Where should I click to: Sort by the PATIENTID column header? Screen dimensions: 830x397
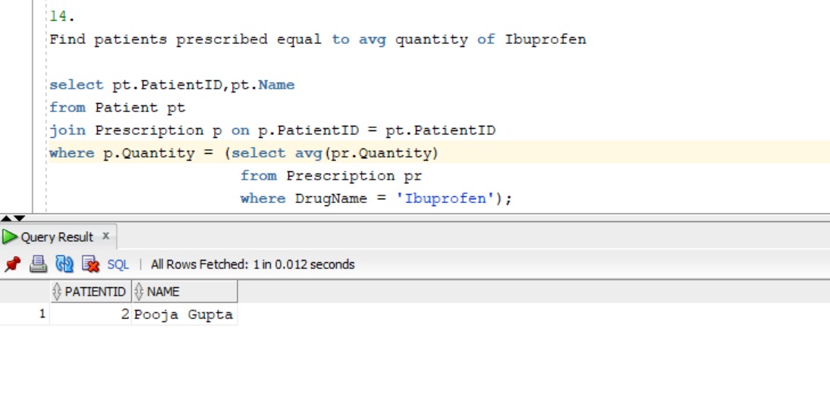coord(90,291)
